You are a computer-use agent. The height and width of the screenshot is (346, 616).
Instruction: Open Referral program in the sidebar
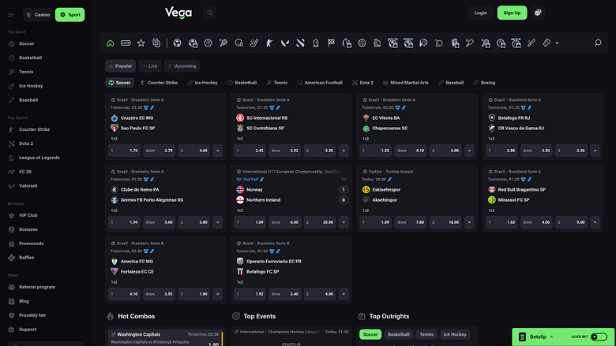click(37, 287)
